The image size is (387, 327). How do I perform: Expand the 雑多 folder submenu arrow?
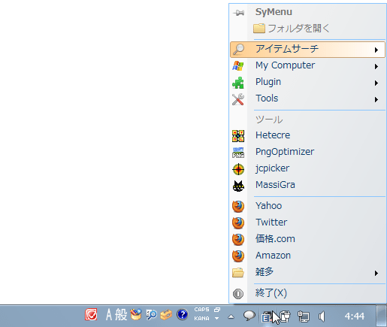[x=376, y=273]
